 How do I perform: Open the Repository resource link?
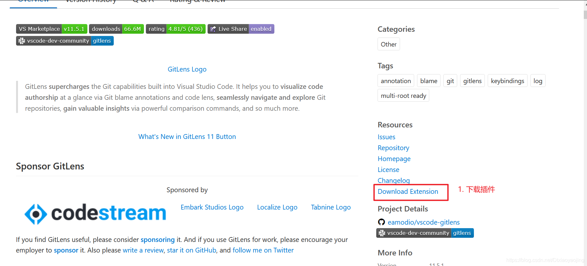394,148
